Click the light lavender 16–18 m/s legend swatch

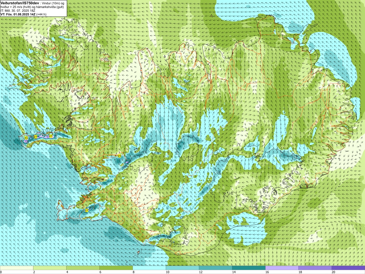(282, 268)
